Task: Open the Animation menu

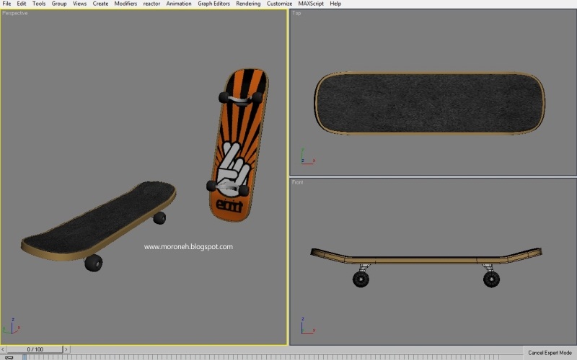Action: click(179, 4)
